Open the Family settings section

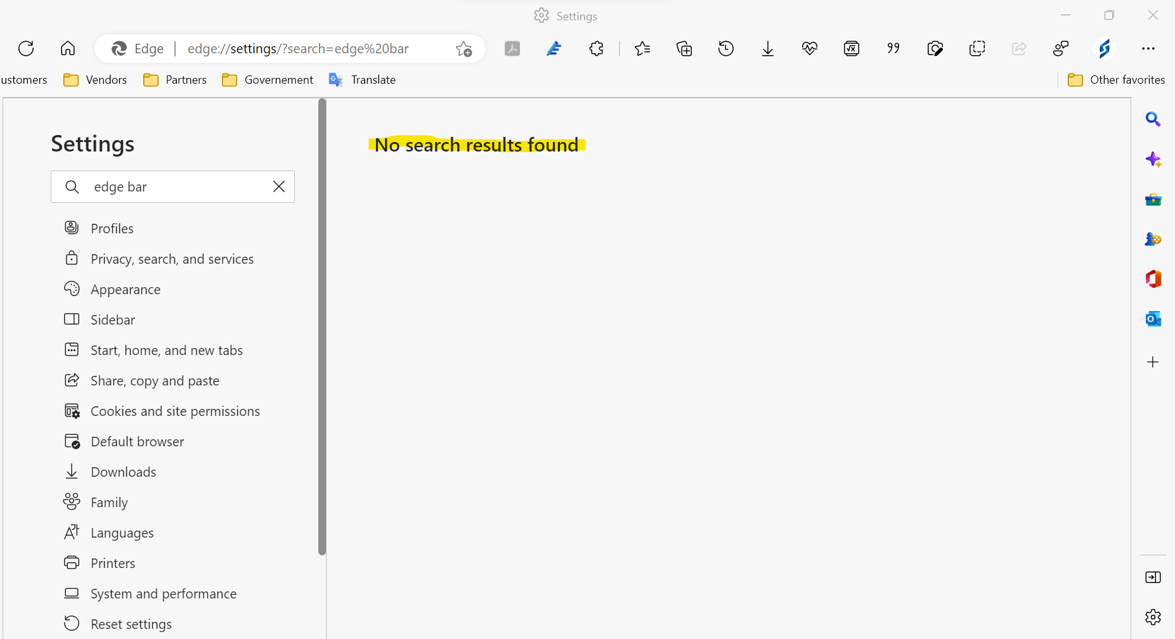coord(96,502)
